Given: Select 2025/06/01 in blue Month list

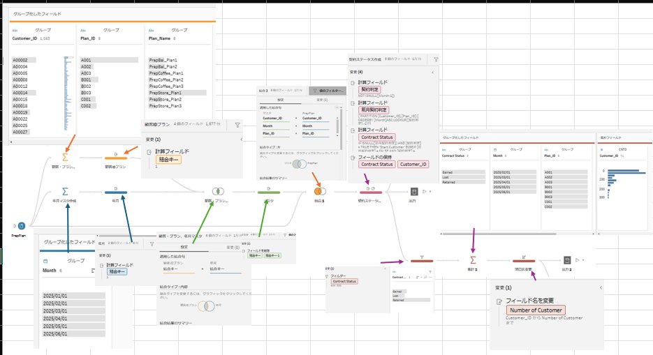Looking at the screenshot, I should pyautogui.click(x=74, y=334).
